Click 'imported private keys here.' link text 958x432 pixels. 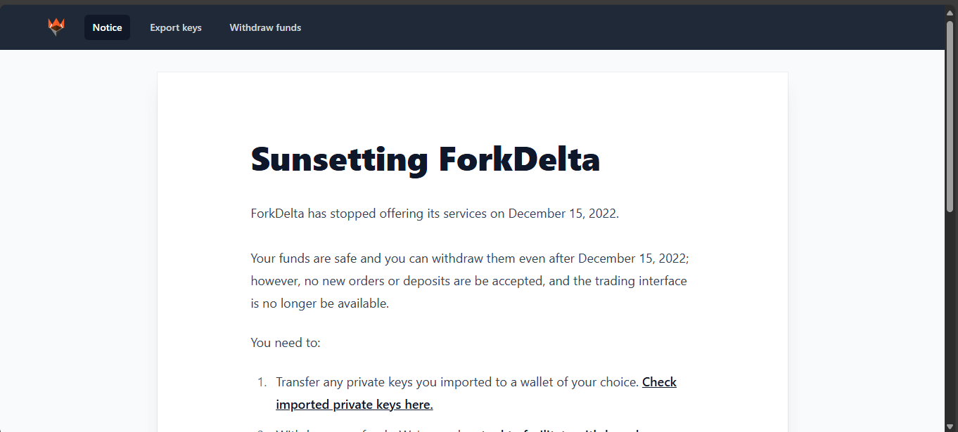point(354,405)
